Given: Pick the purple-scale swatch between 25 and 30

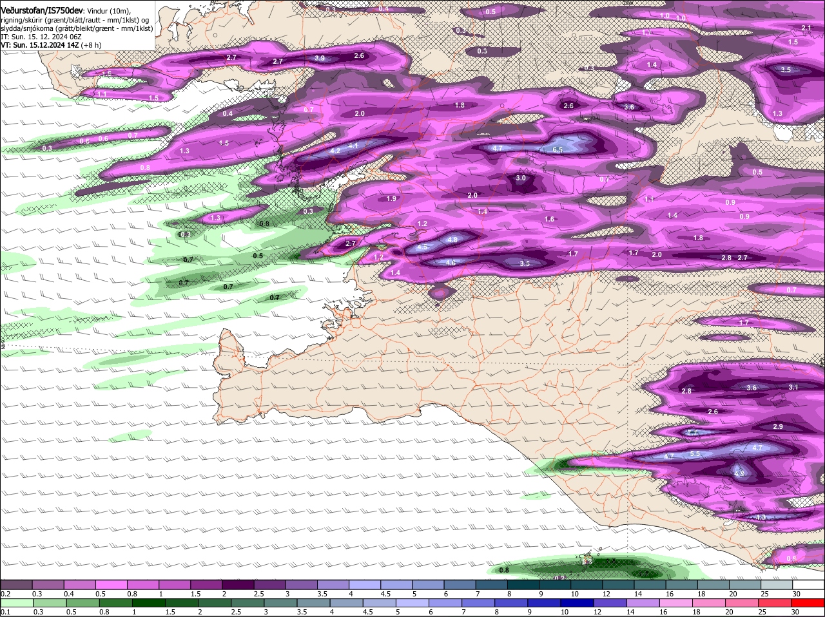Looking at the screenshot, I should (x=777, y=585).
